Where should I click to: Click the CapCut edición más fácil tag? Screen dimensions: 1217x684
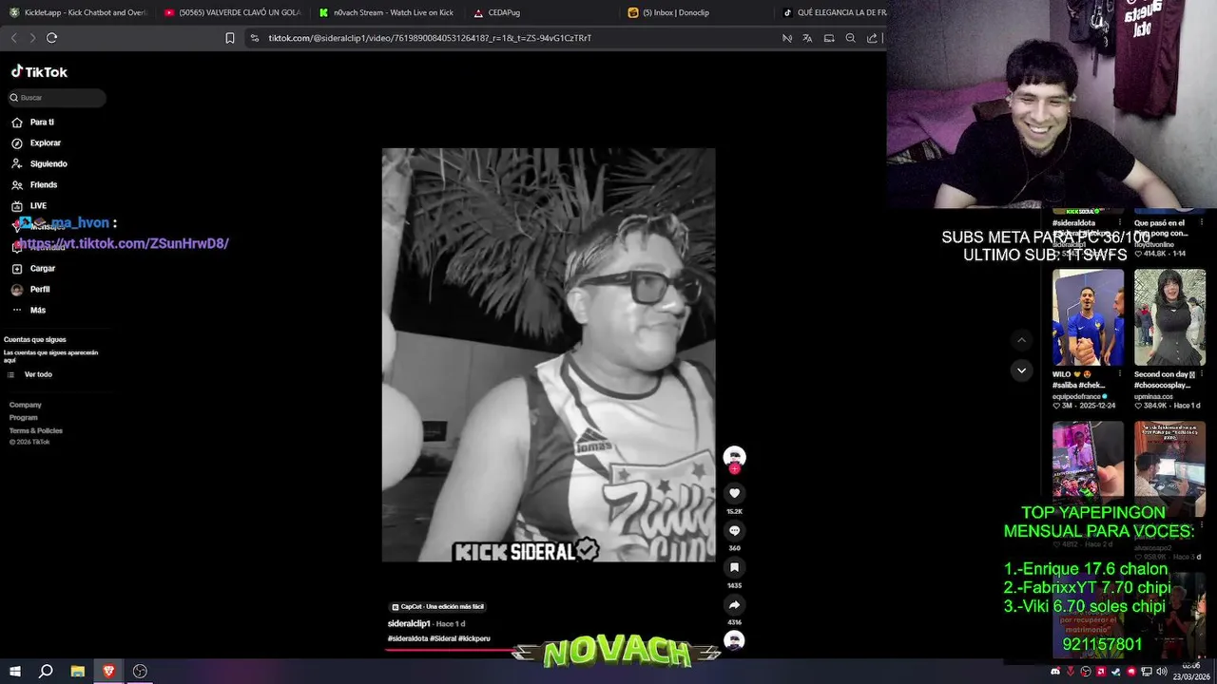[x=438, y=607]
